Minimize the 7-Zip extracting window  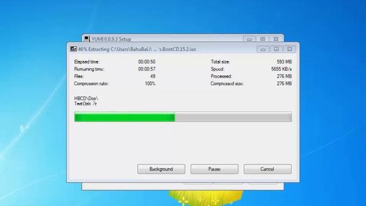pos(263,49)
